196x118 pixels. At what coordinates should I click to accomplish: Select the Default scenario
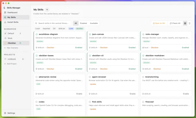click(16, 33)
